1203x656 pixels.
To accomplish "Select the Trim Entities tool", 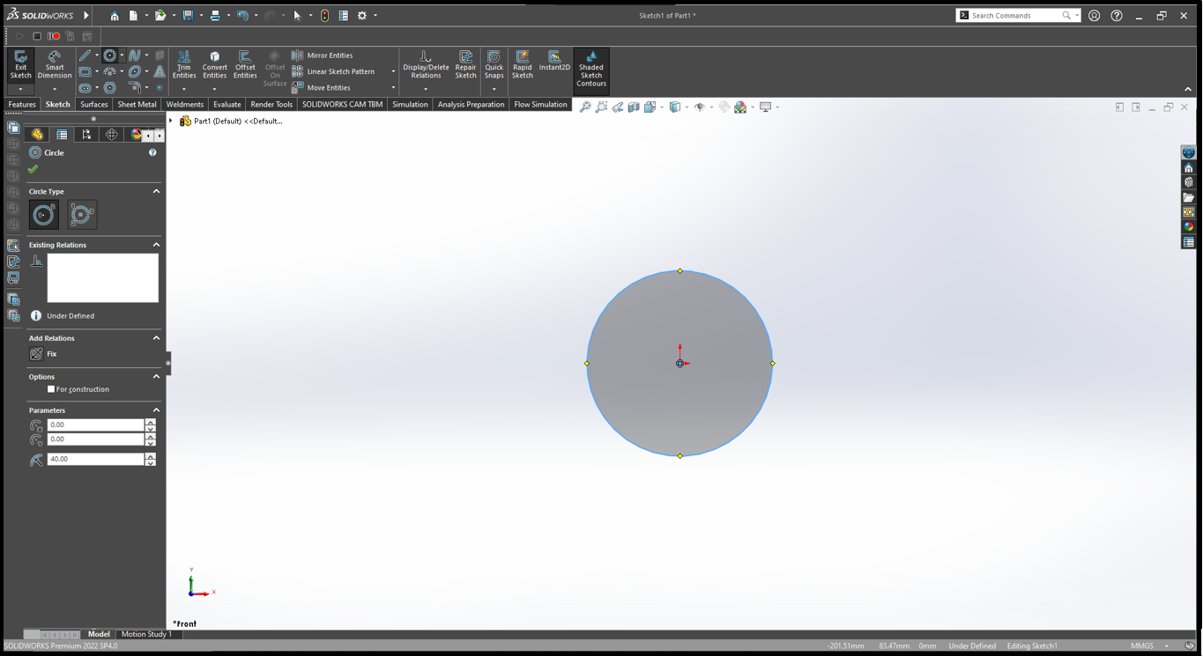I will 183,63.
